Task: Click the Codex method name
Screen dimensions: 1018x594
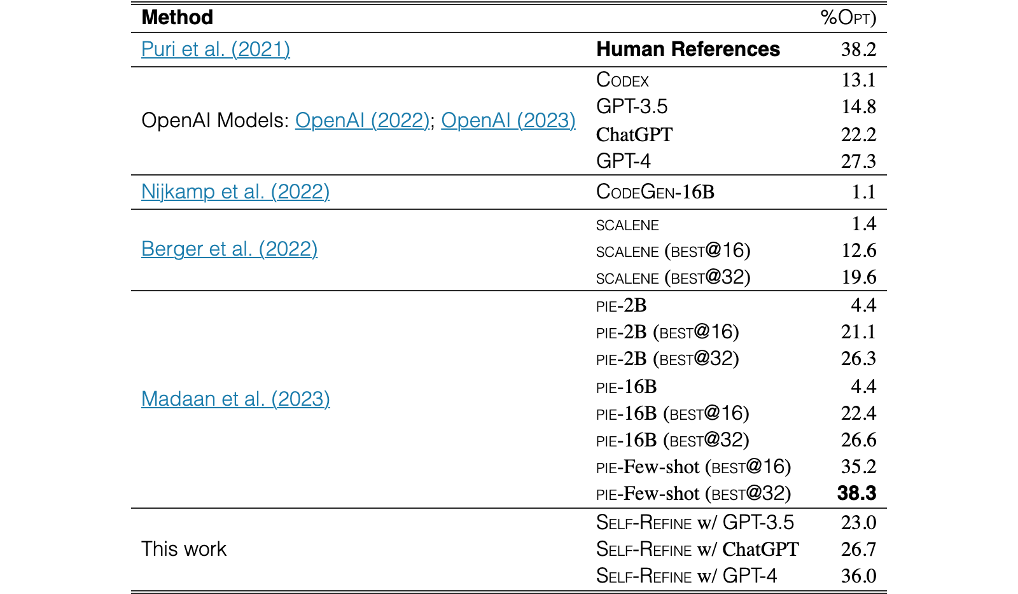Action: 623,80
